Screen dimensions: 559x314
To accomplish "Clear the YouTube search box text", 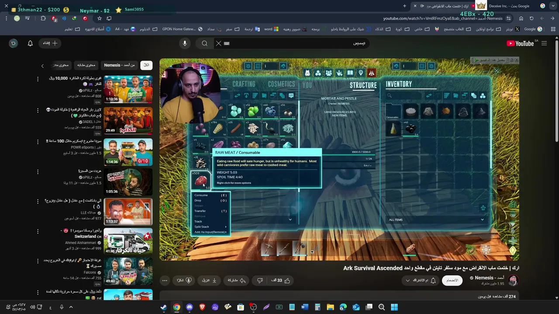I will [218, 43].
